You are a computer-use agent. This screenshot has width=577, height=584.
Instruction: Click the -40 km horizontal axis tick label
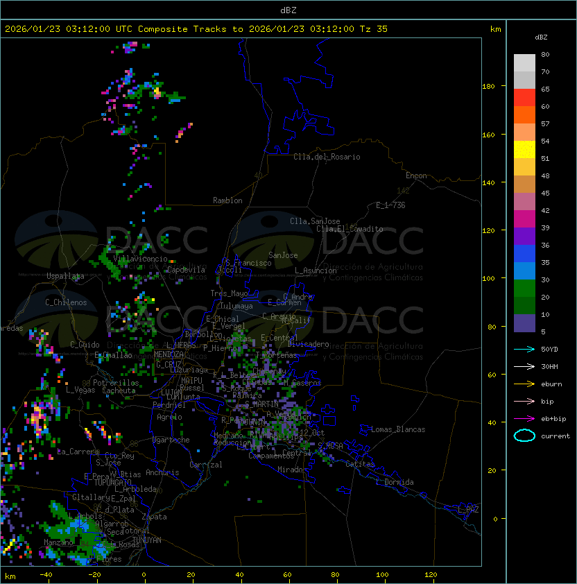(46, 575)
